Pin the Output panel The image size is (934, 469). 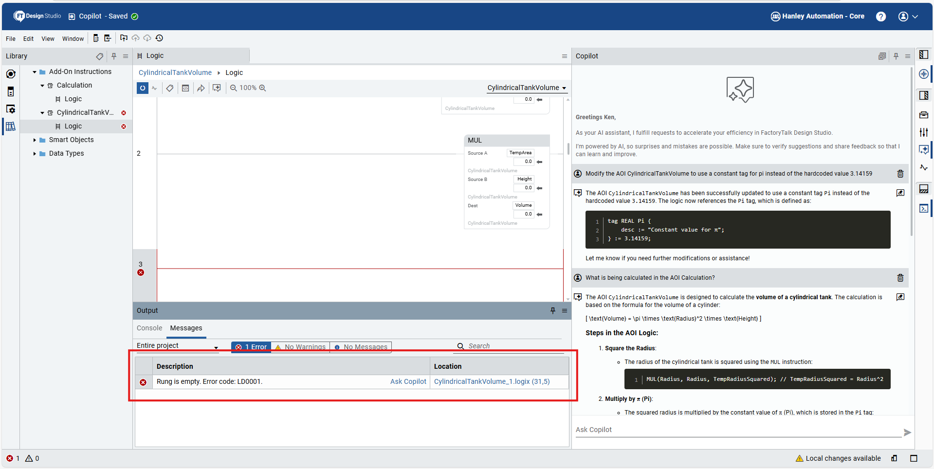pos(553,311)
